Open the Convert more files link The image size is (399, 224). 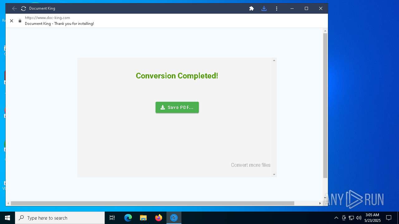point(251,165)
